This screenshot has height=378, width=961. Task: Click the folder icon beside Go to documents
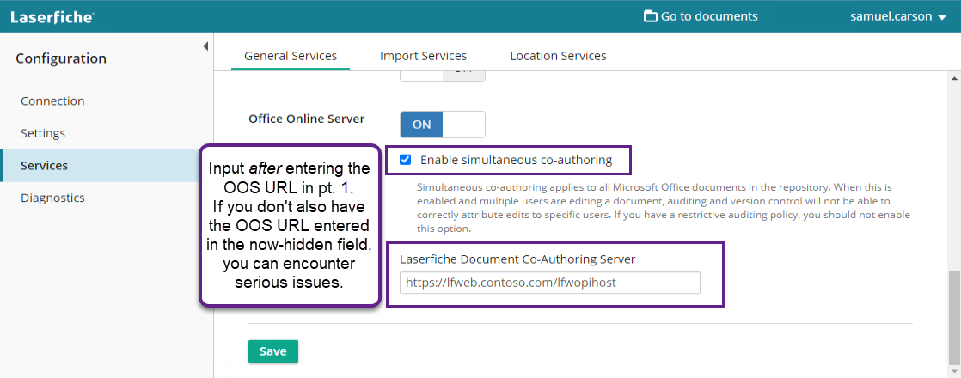coord(651,16)
